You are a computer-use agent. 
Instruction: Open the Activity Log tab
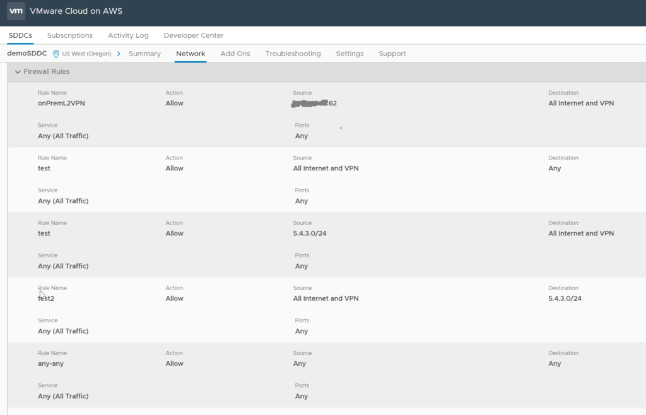128,35
